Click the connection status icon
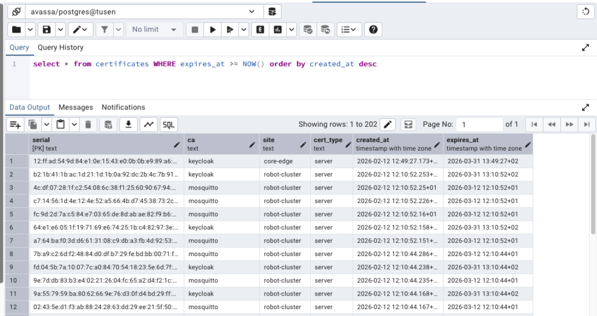The height and width of the screenshot is (316, 597). point(16,12)
